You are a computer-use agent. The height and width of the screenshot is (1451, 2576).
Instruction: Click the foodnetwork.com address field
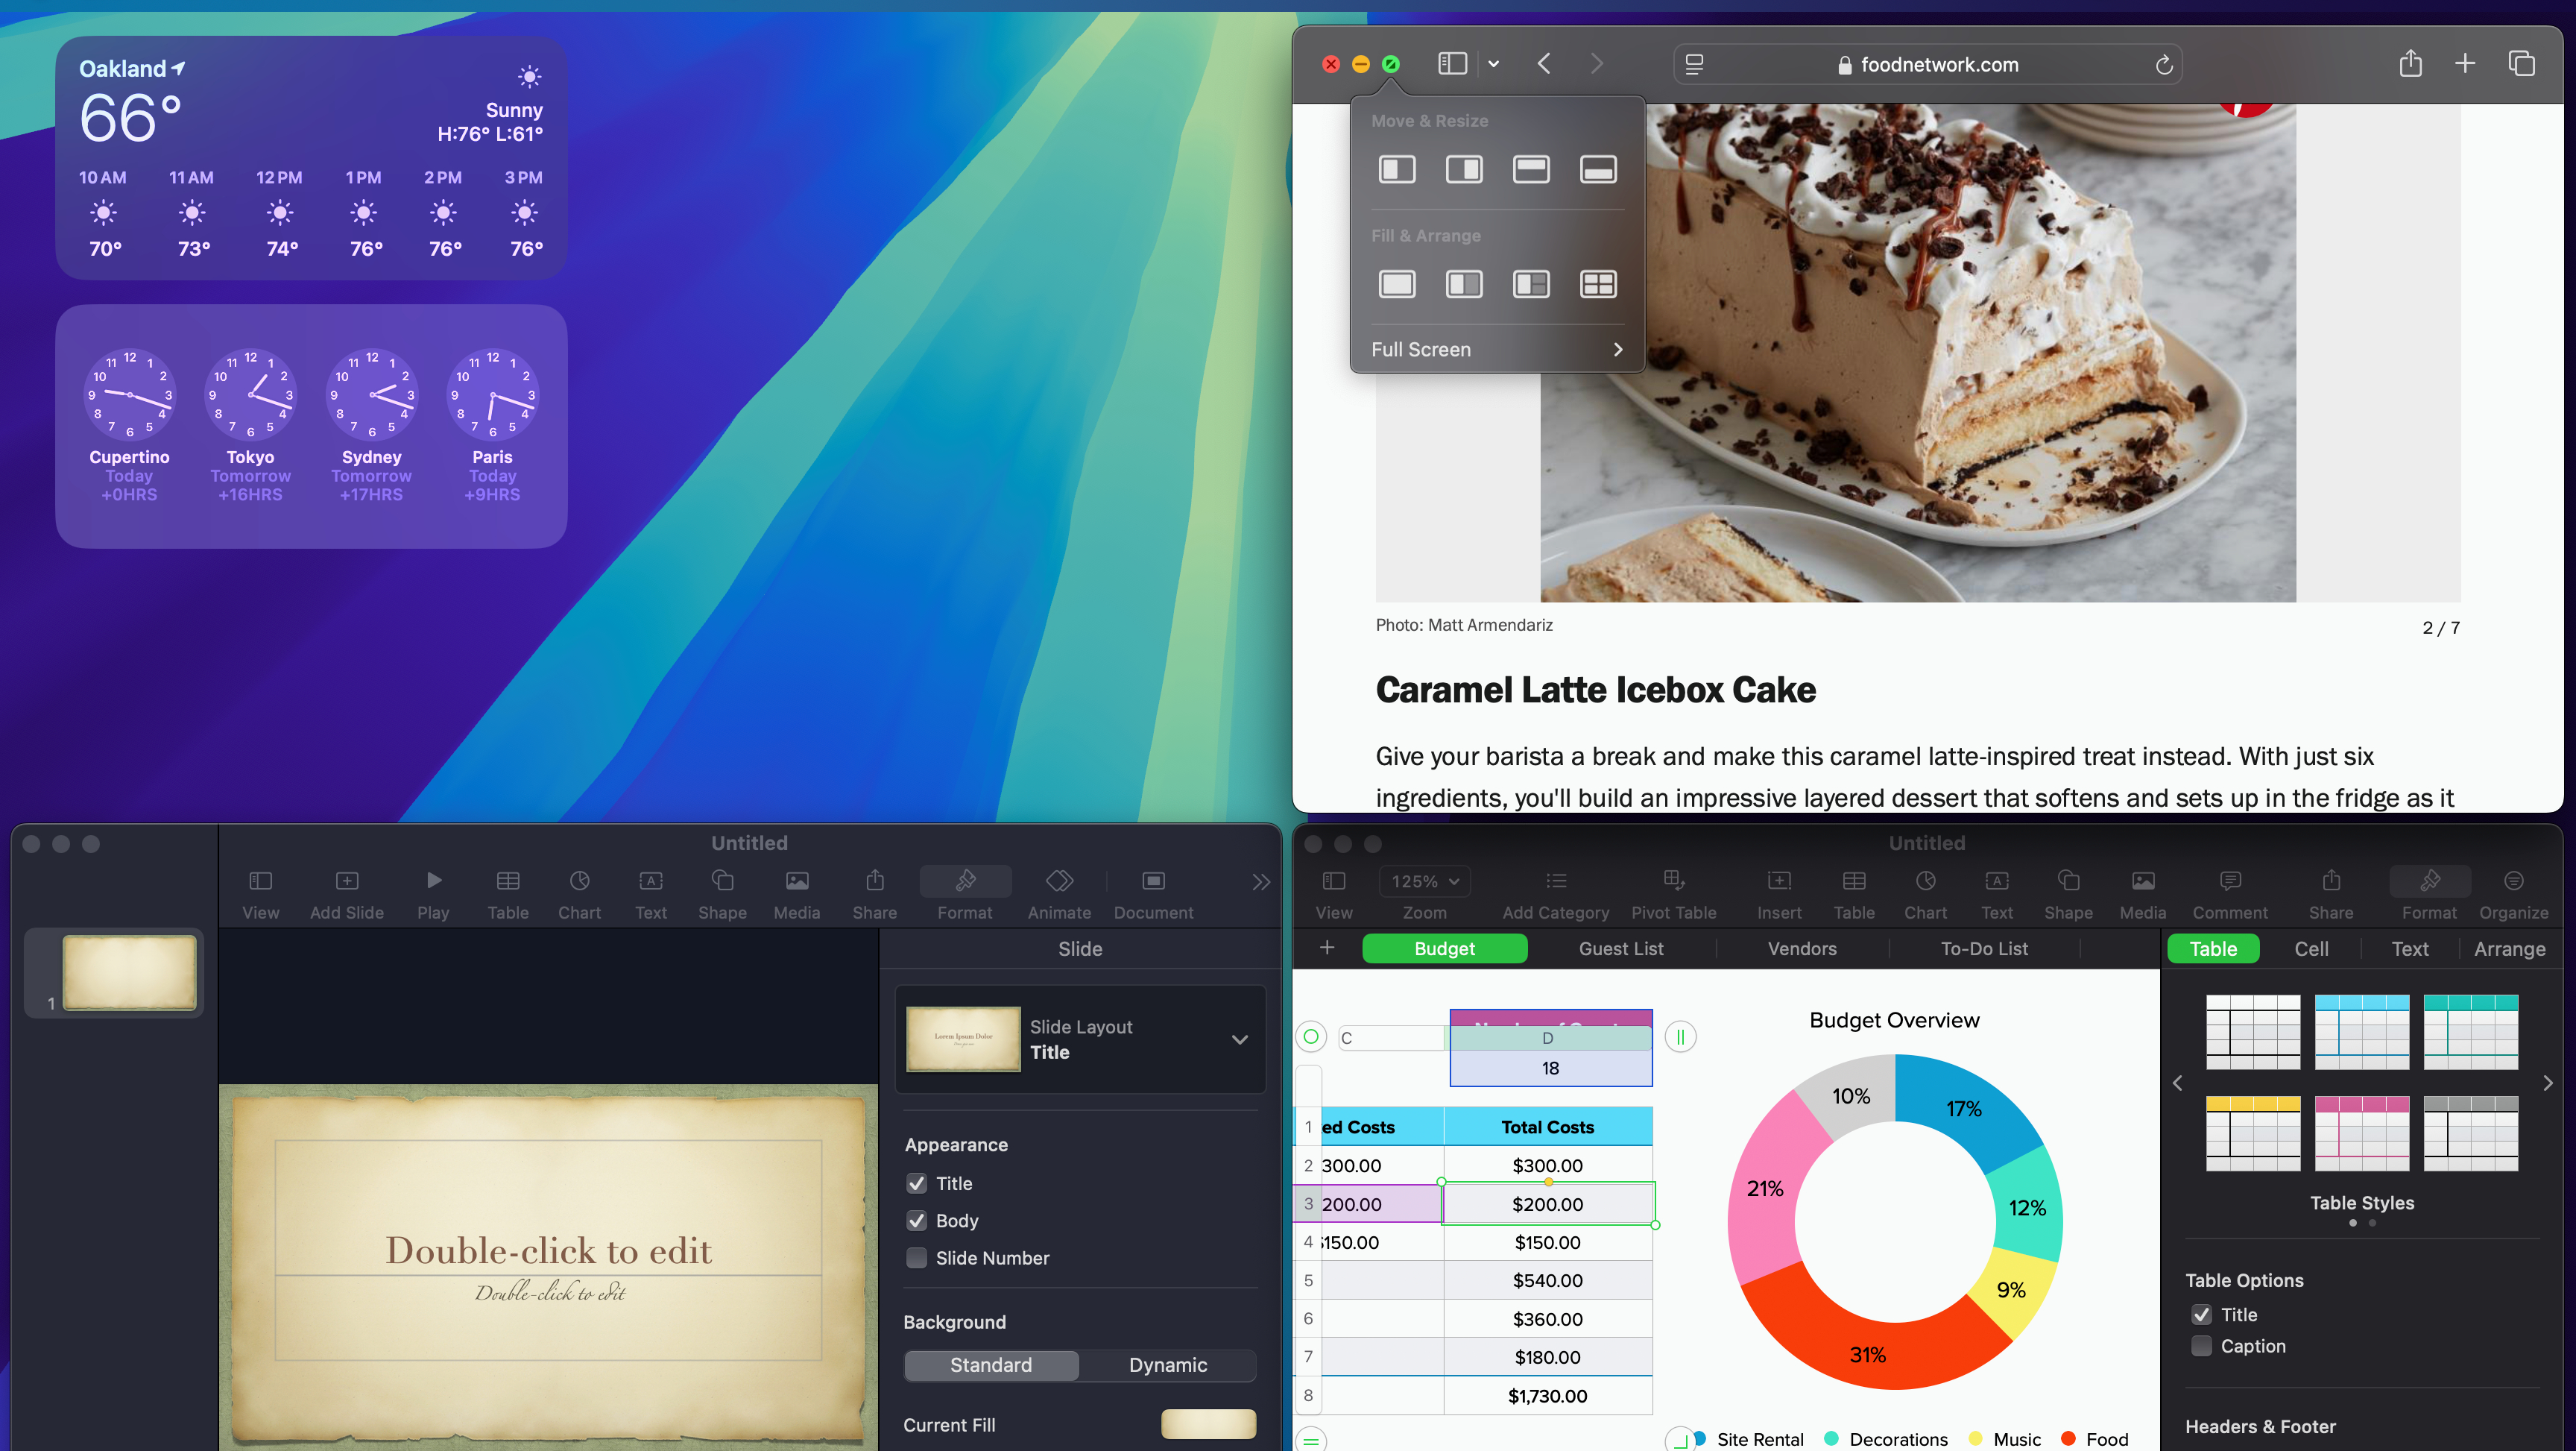click(1927, 65)
